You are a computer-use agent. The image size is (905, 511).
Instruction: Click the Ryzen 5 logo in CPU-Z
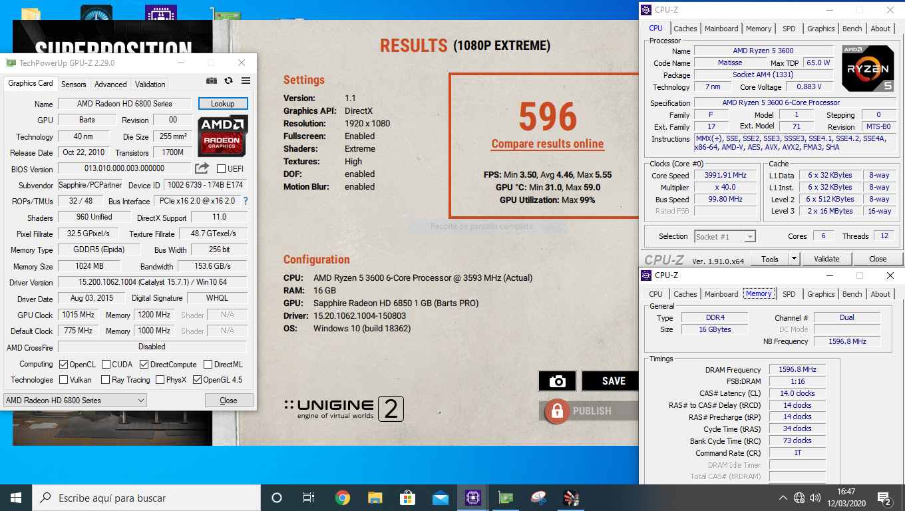tap(868, 69)
